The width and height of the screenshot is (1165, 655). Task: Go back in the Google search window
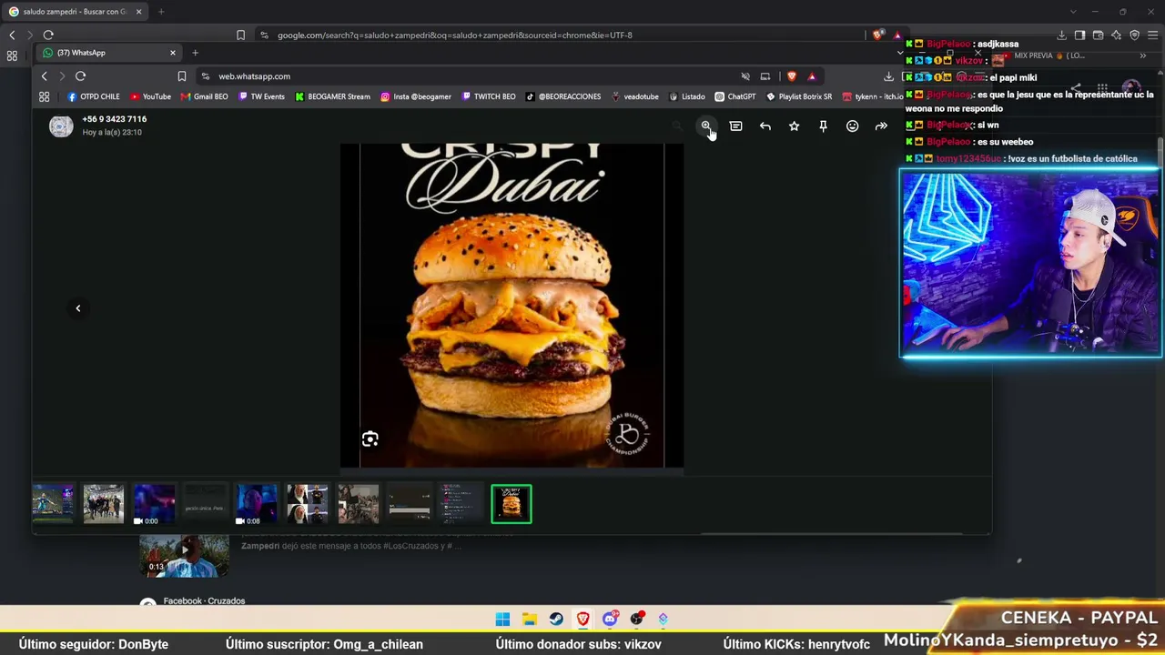point(12,35)
